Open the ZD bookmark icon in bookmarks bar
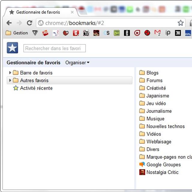This screenshot has width=192, height=192. pos(45,33)
